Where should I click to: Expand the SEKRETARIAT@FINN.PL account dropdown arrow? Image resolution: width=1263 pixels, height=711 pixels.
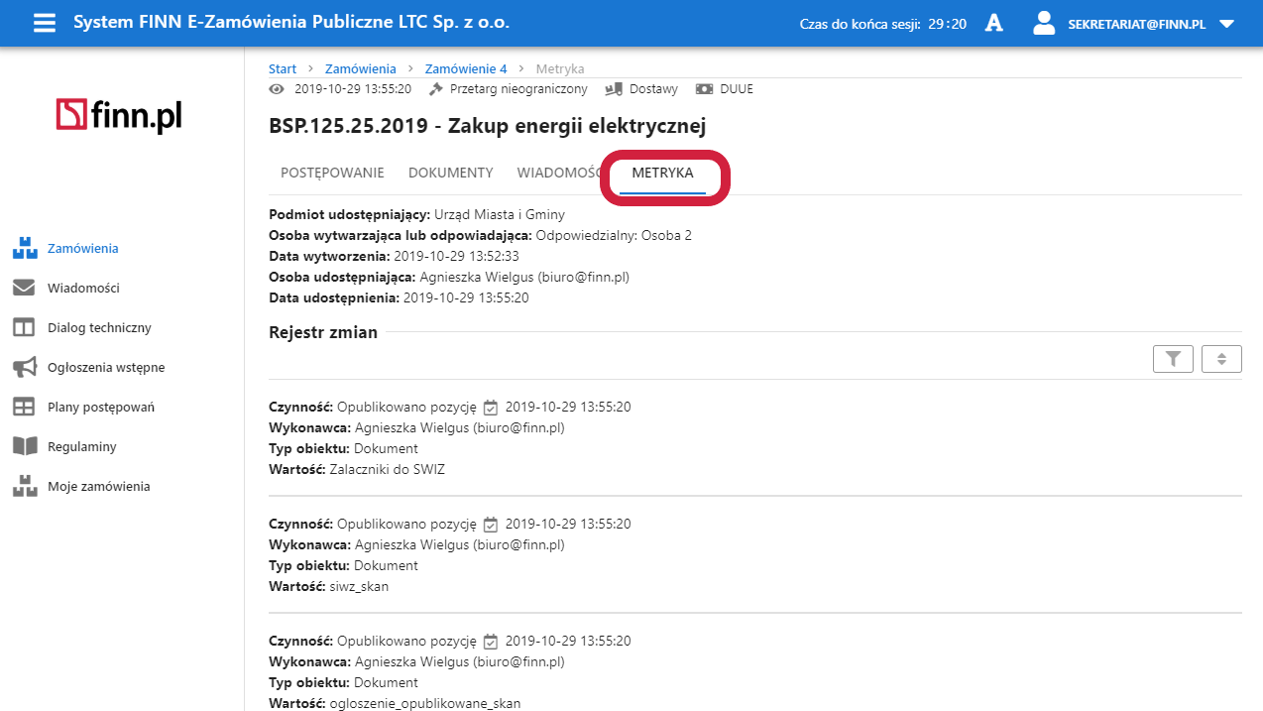tap(1226, 24)
